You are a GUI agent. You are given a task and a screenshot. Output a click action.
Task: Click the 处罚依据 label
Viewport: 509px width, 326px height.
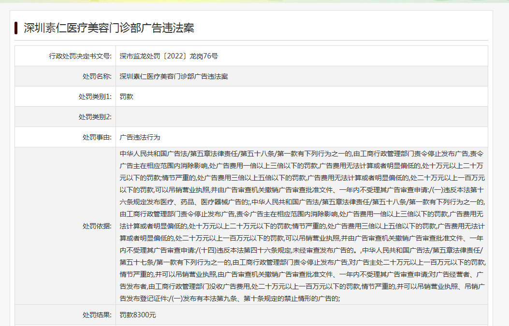97,226
